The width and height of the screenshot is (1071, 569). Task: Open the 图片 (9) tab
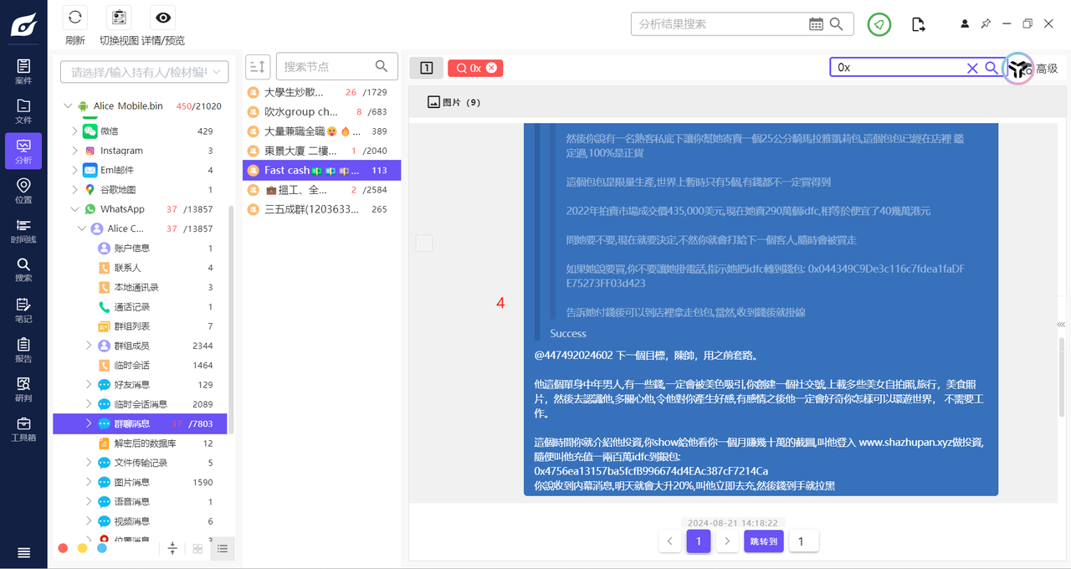tap(454, 102)
